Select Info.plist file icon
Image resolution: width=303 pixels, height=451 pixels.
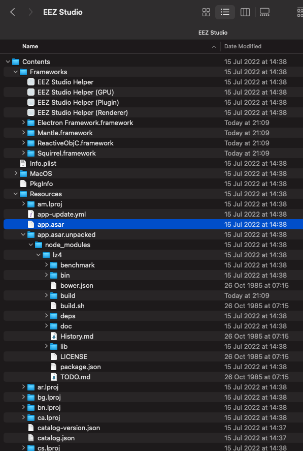coord(23,163)
